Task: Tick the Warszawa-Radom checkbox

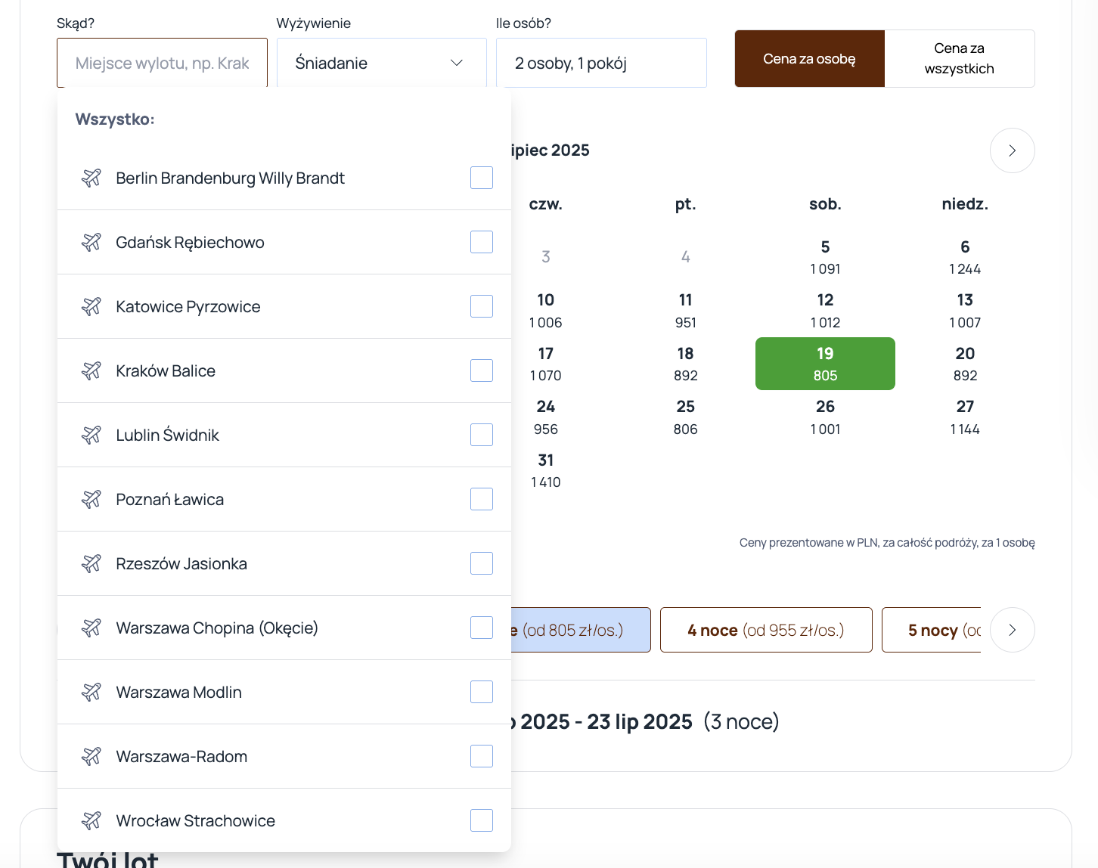Action: (x=482, y=756)
